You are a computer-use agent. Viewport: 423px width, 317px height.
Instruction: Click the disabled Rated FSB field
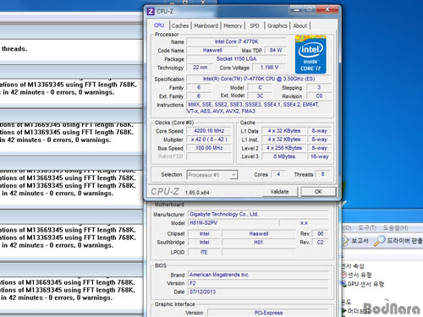pyautogui.click(x=209, y=156)
